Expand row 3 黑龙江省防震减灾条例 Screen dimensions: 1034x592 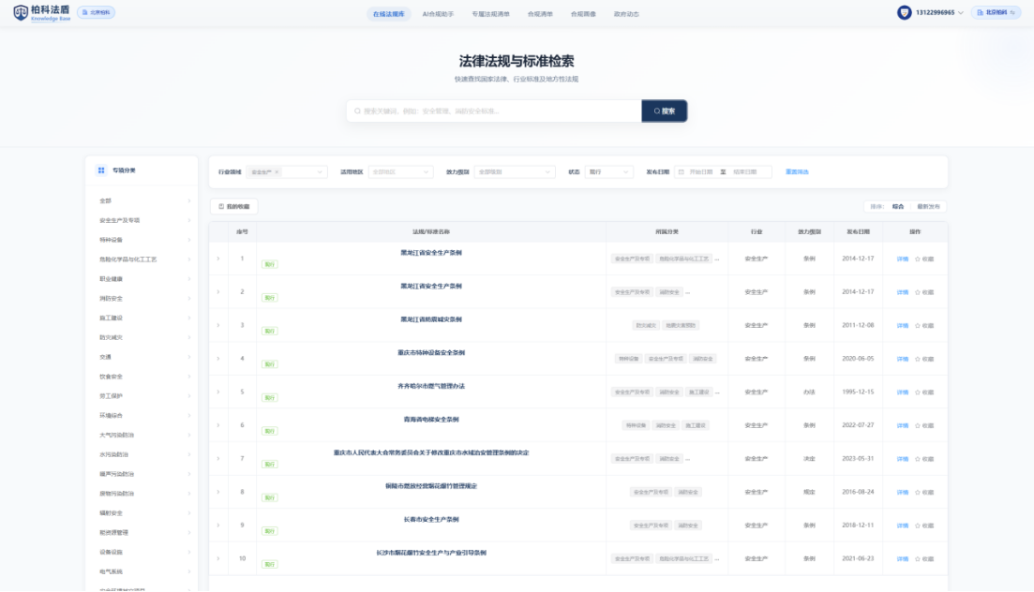click(x=217, y=325)
